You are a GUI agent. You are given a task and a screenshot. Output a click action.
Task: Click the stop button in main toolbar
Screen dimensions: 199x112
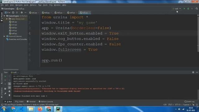tap(192, 9)
